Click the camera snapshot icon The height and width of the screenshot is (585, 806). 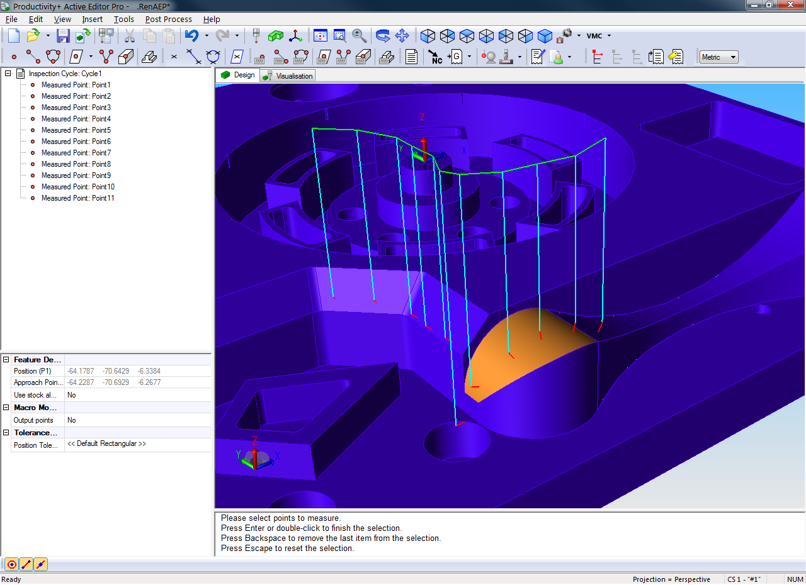pyautogui.click(x=565, y=36)
